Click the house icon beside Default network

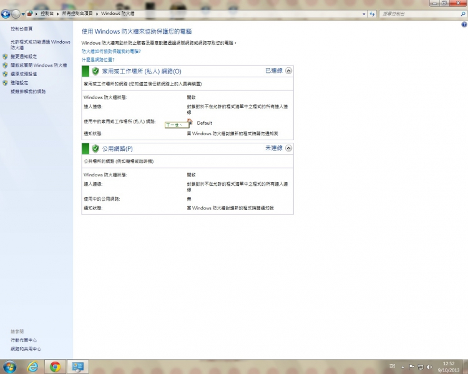(x=190, y=122)
